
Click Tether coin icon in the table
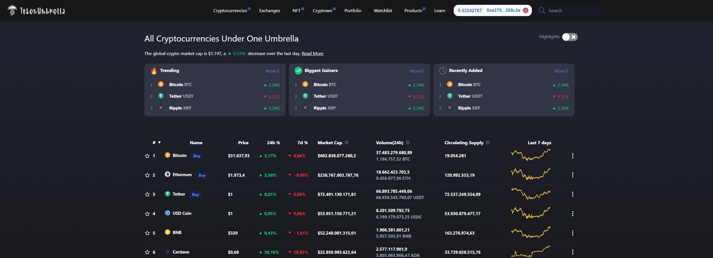(x=167, y=194)
